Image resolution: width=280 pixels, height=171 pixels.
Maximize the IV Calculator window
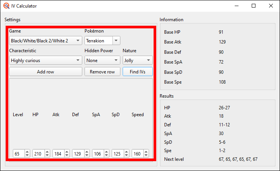[254, 6]
